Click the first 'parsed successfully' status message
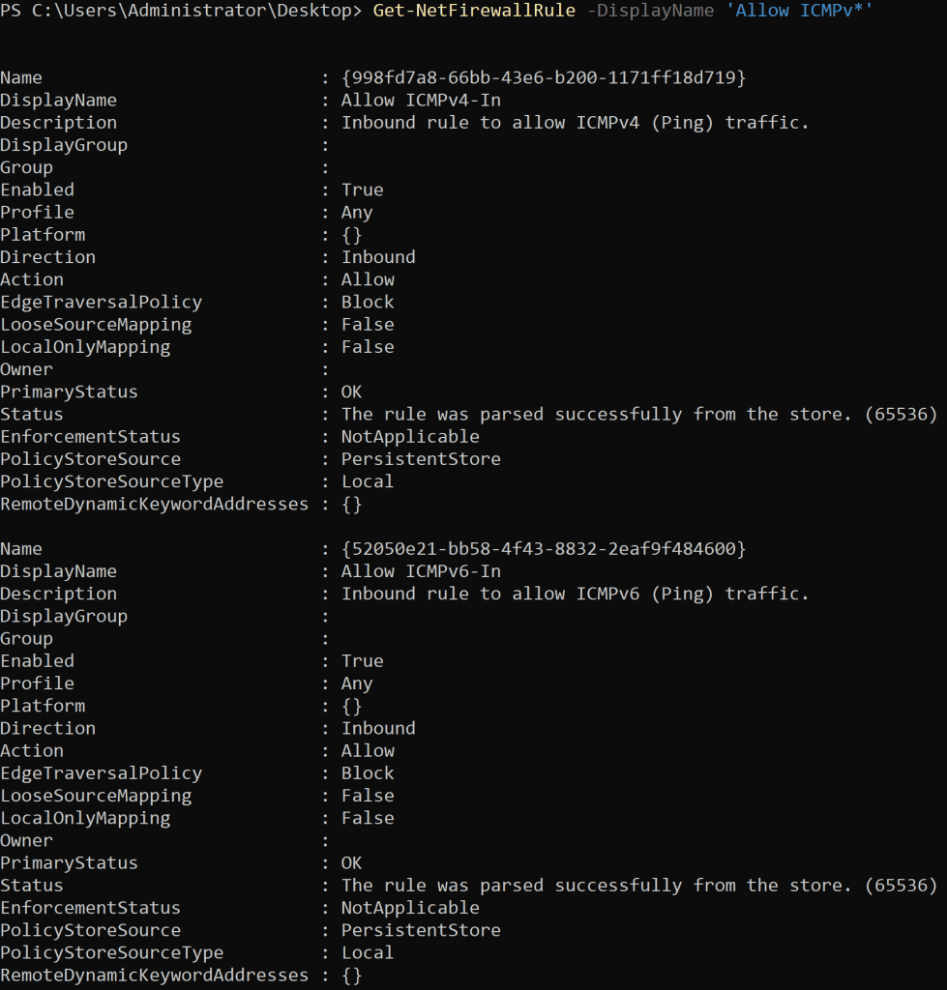The height and width of the screenshot is (990, 947). [639, 414]
